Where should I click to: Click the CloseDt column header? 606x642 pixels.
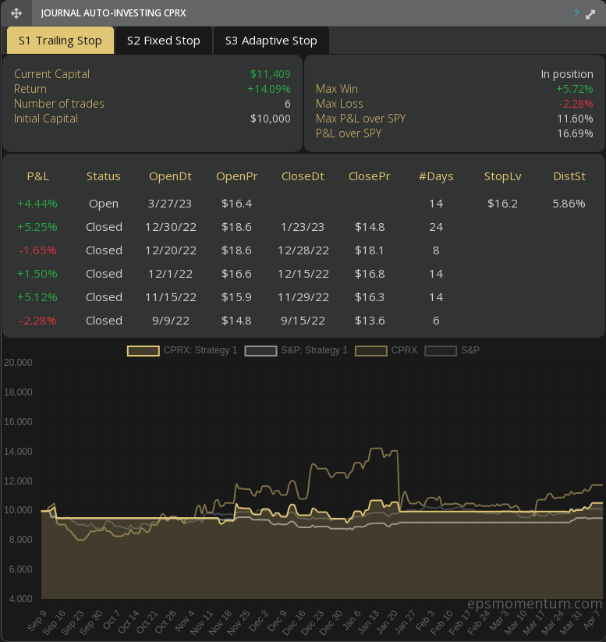coord(303,176)
